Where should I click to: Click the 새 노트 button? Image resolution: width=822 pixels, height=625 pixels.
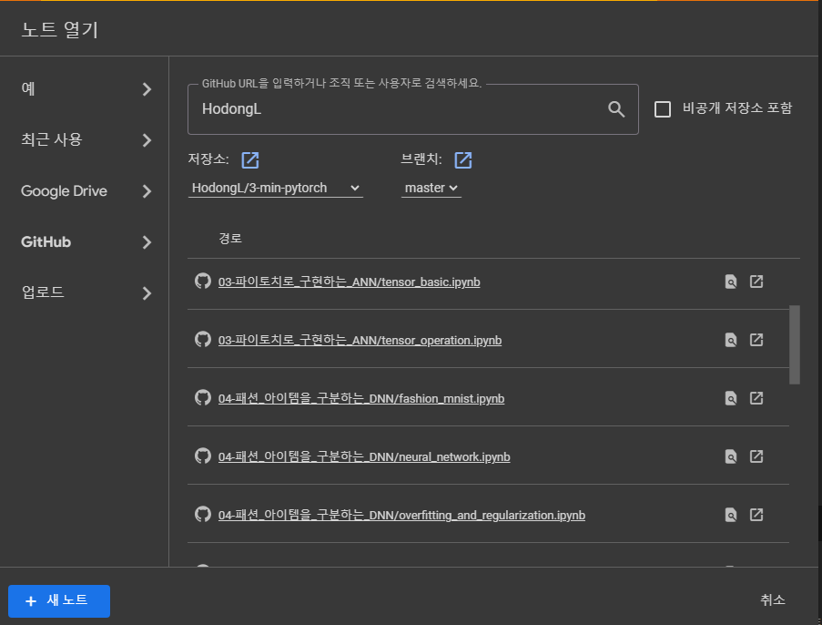point(59,601)
